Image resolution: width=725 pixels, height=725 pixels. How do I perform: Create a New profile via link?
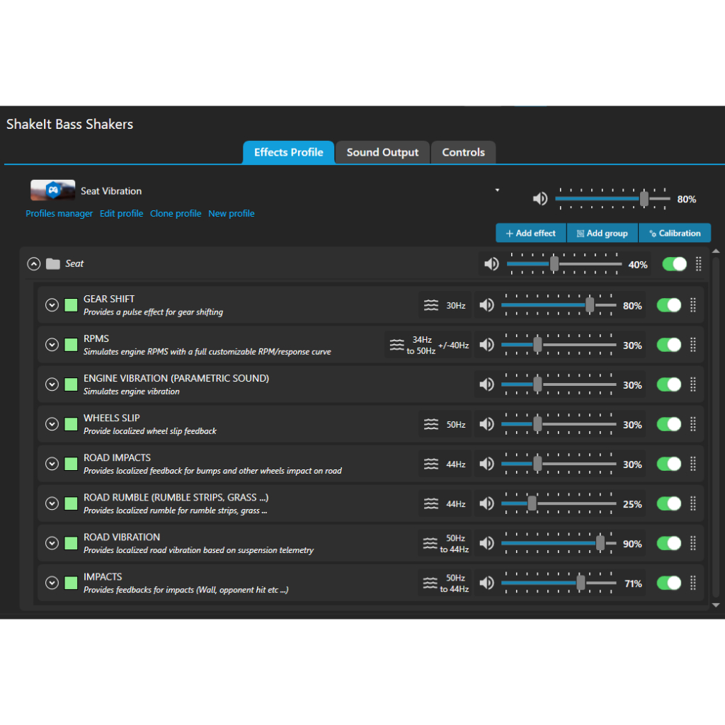232,214
